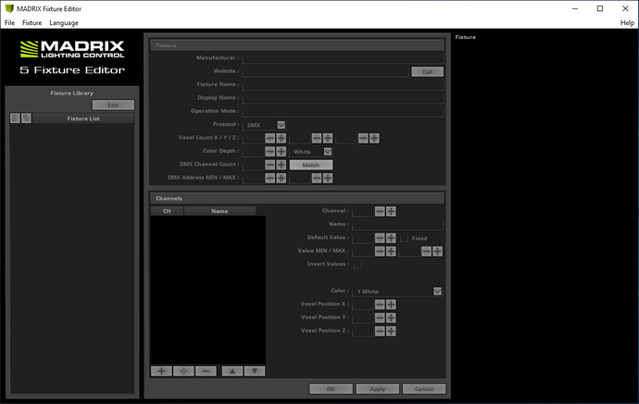The width and height of the screenshot is (639, 404).
Task: Increase the Channel number
Action: tap(391, 211)
